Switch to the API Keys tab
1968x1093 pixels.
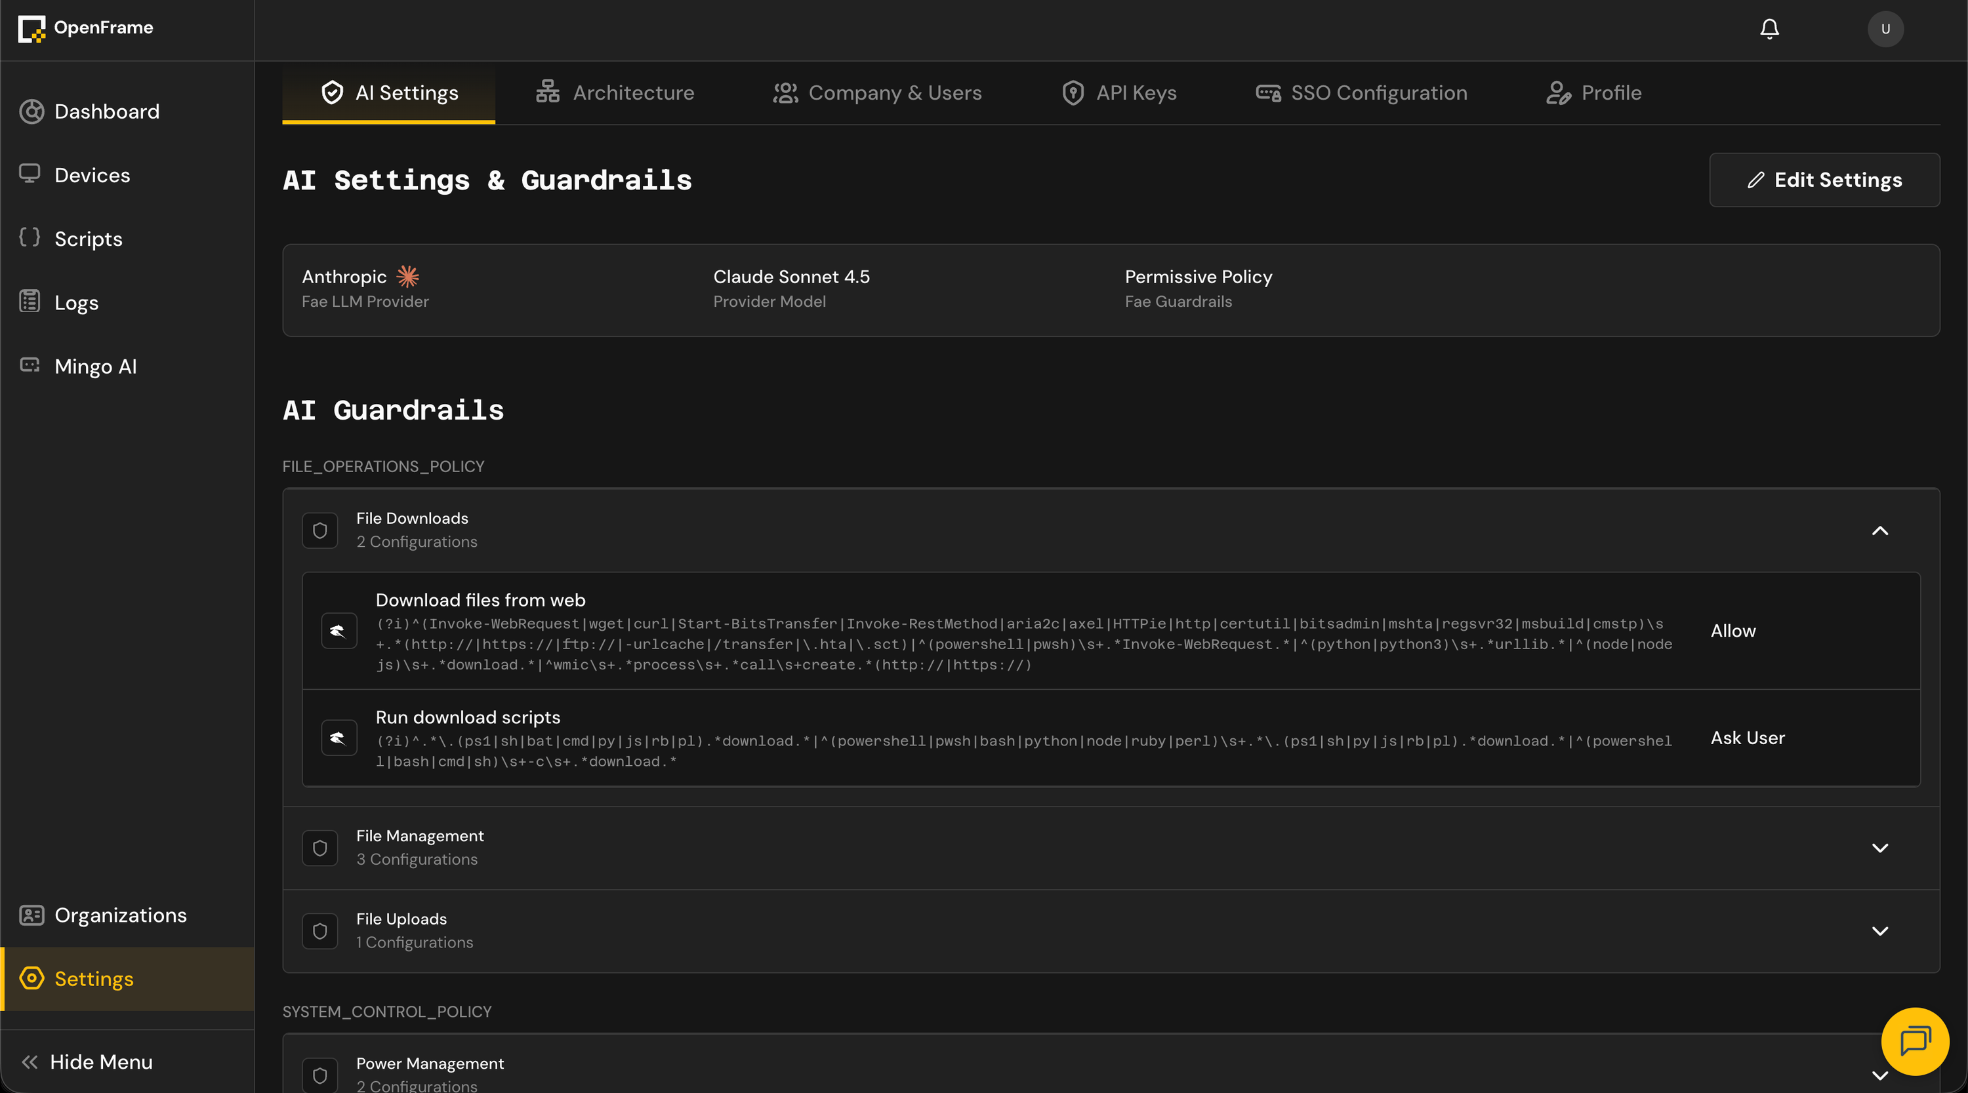(1118, 93)
